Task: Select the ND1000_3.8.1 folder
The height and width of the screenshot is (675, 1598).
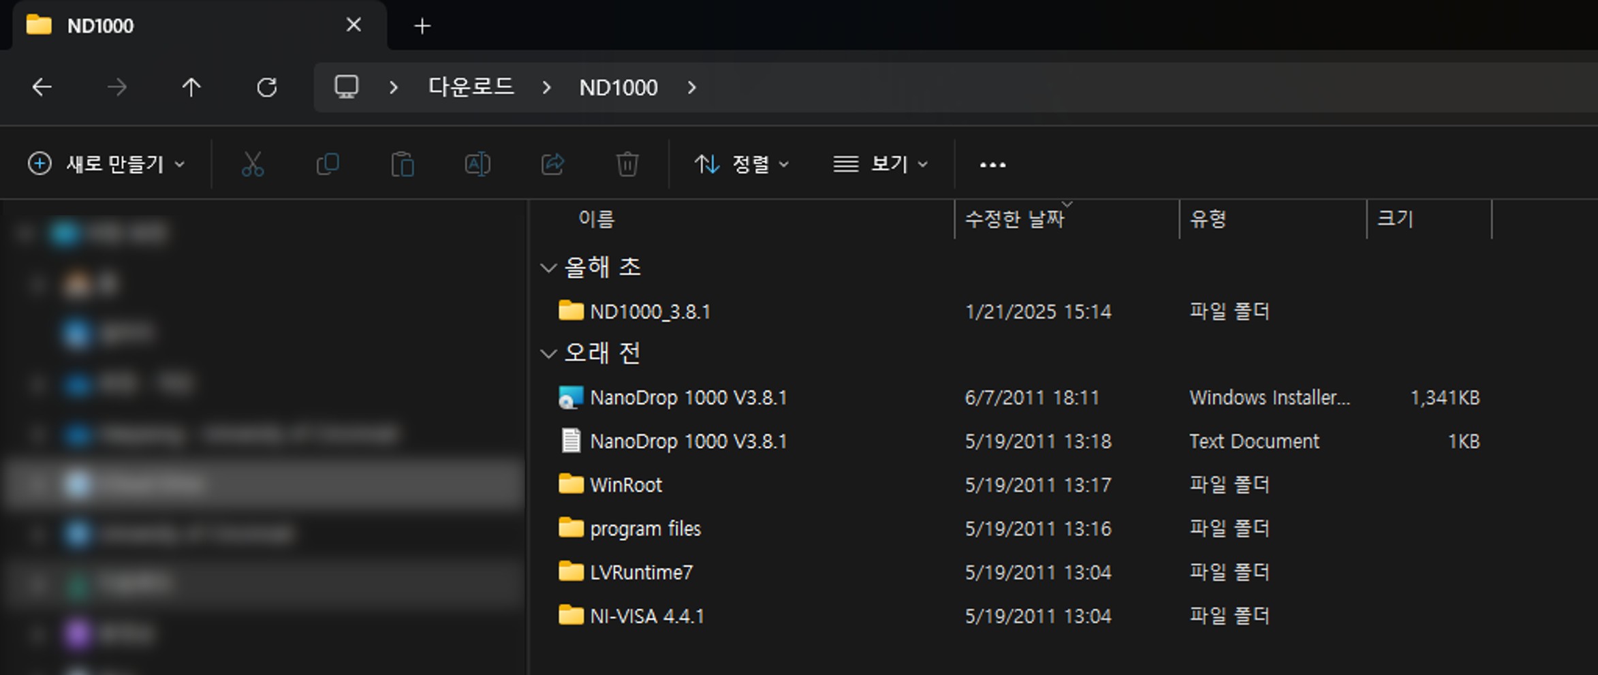Action: [651, 311]
